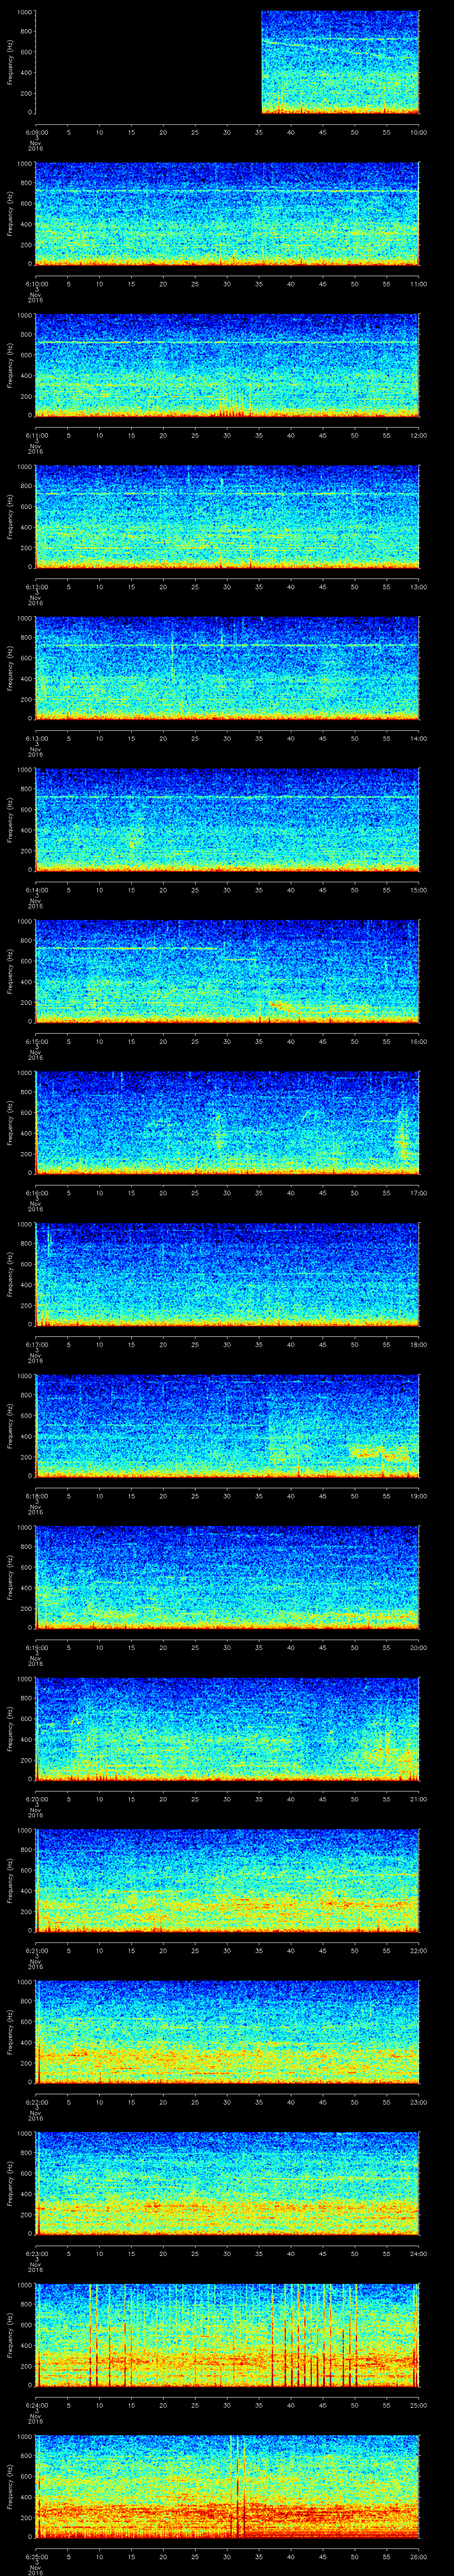Click the 22:00 end-of-axis label
The width and height of the screenshot is (454, 2576).
[418, 1950]
